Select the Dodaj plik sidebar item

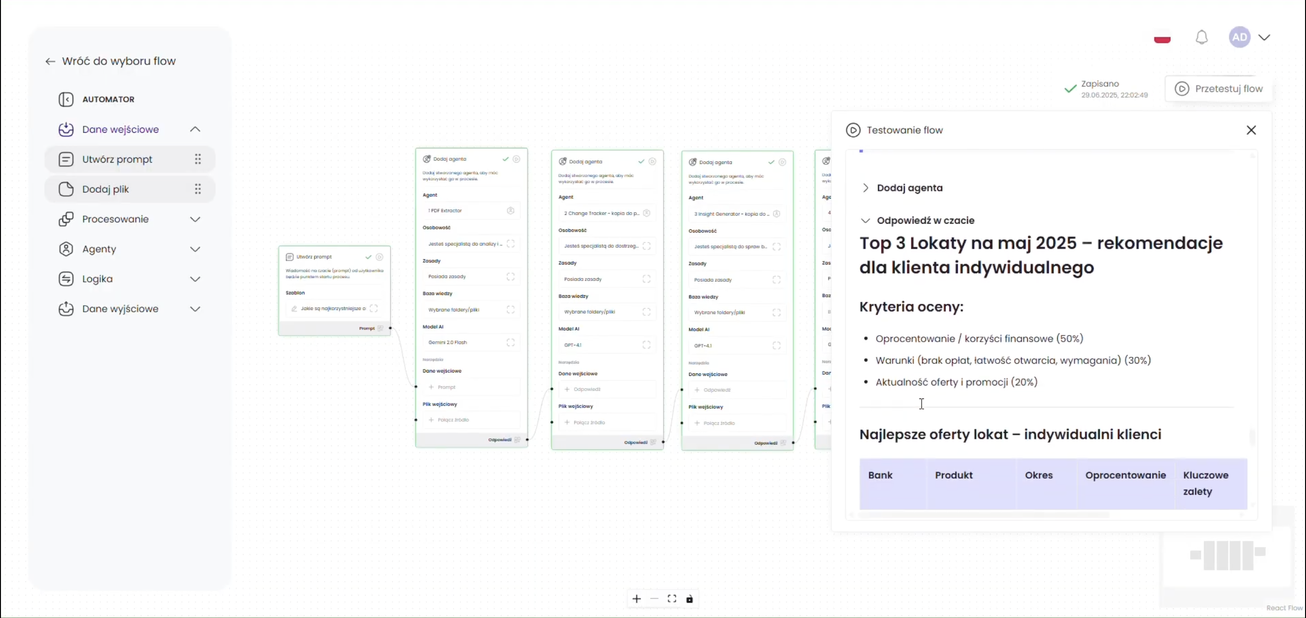106,189
